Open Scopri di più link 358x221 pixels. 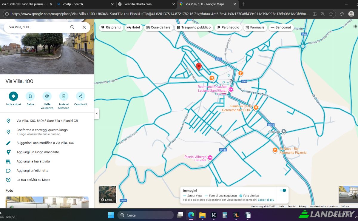[x=266, y=200]
